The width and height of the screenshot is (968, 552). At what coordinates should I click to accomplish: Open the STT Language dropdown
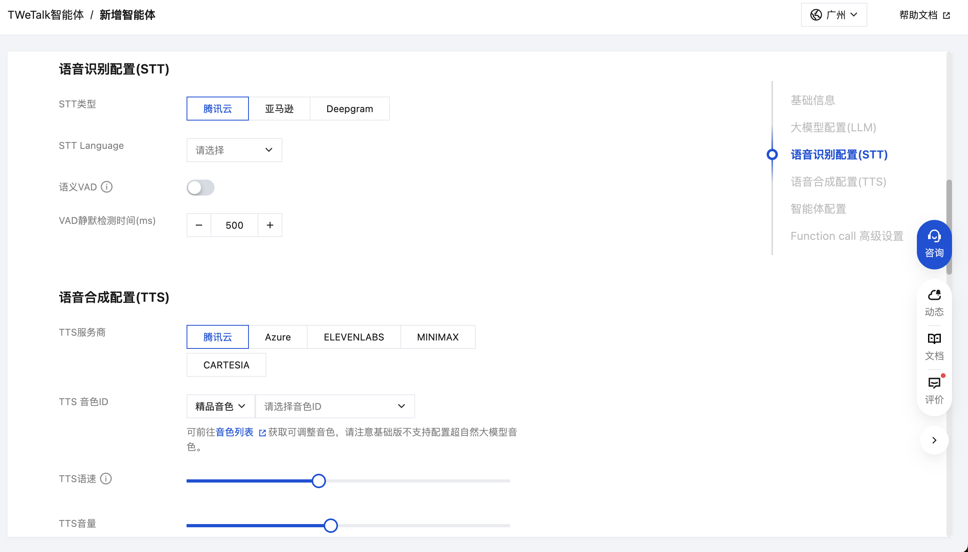[234, 150]
